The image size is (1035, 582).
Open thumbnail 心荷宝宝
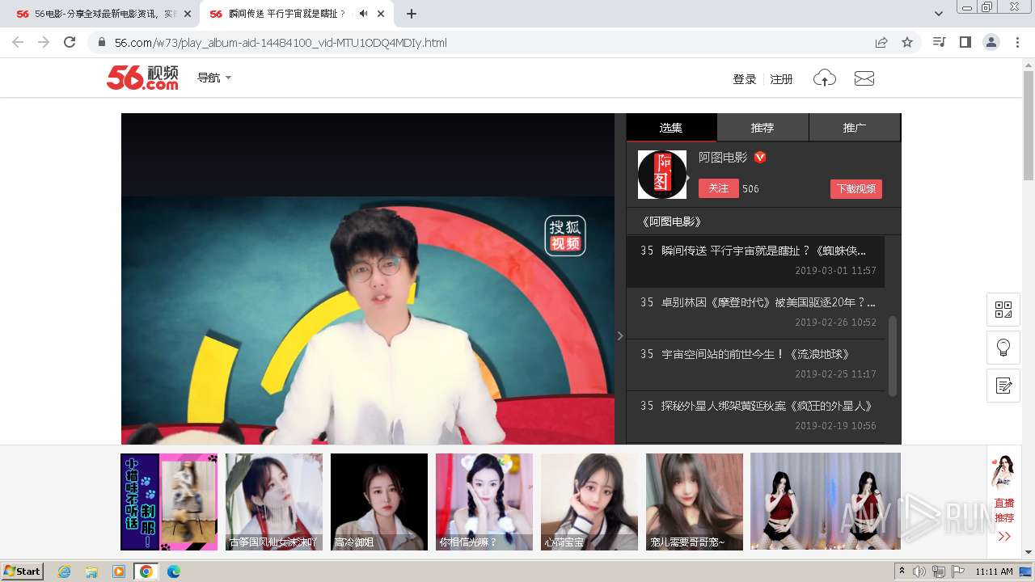coord(589,502)
